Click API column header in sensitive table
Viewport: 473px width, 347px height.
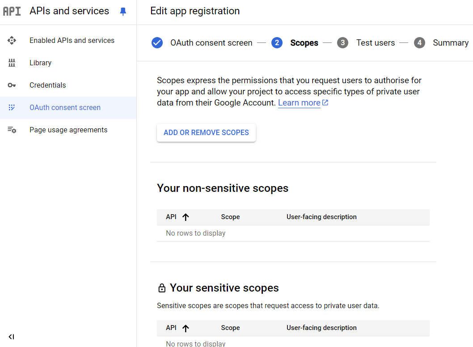click(171, 328)
